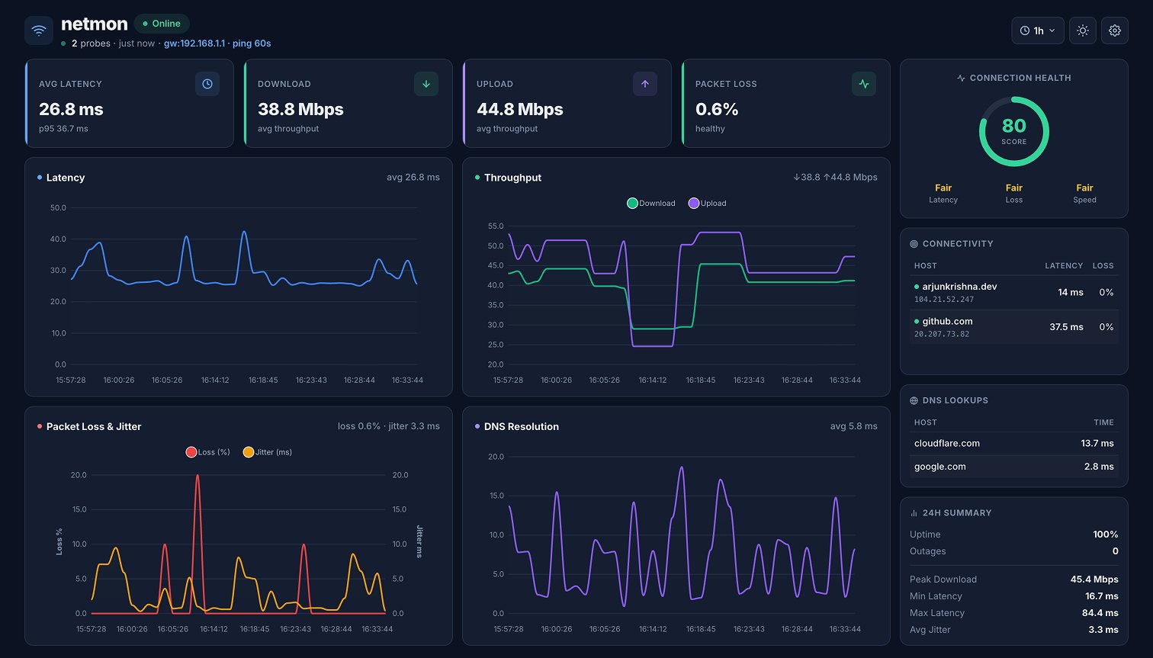The width and height of the screenshot is (1153, 658).
Task: Open the 1h time range dropdown
Action: click(1037, 30)
